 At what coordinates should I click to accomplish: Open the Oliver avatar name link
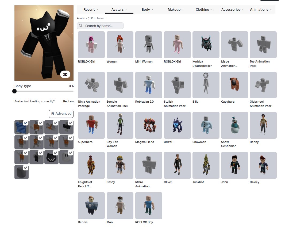tap(168, 182)
